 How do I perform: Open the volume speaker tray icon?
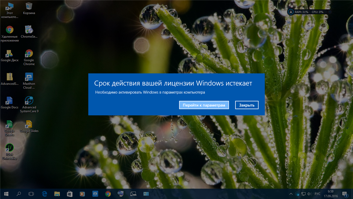[309, 194]
